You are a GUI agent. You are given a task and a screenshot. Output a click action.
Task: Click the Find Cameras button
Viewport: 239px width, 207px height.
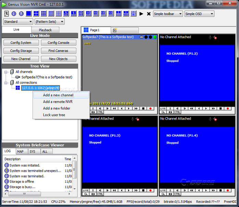[59, 51]
